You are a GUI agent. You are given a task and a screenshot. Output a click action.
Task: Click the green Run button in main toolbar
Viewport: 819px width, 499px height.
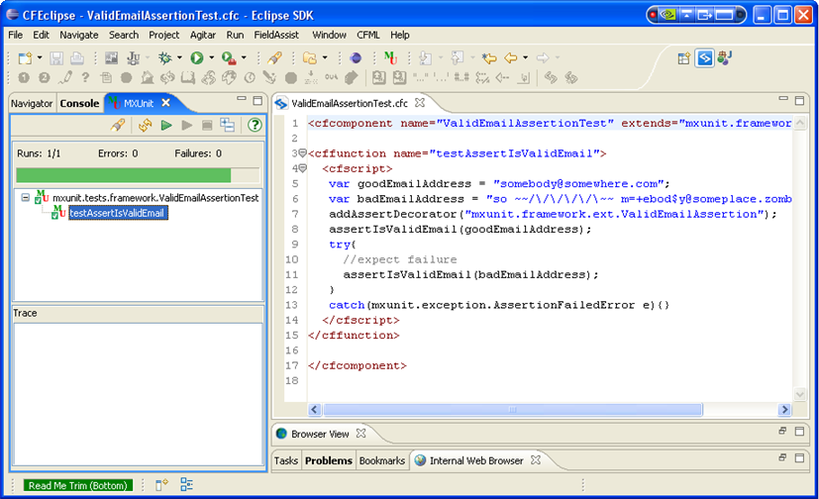tap(197, 58)
